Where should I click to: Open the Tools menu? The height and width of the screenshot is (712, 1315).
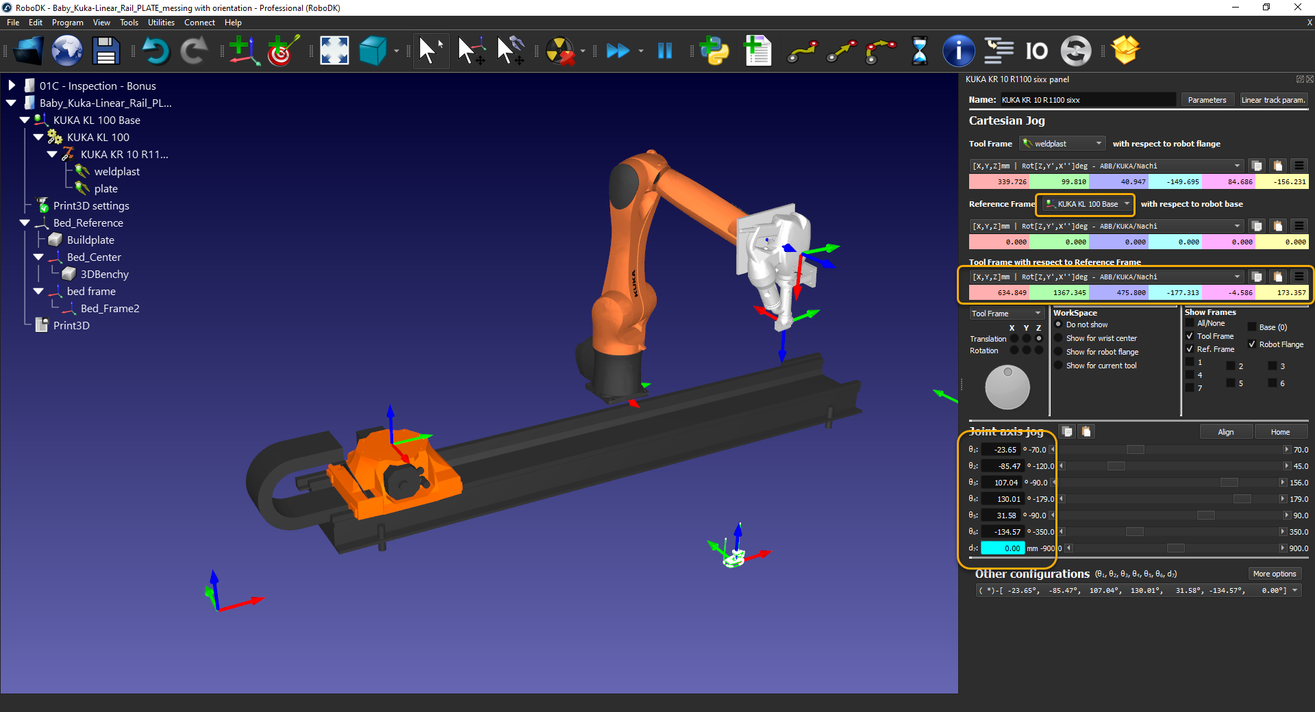(129, 23)
